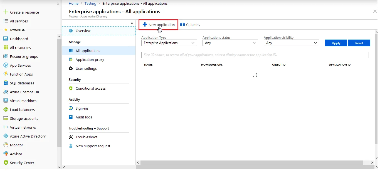Select the New application toolbar command

(x=158, y=24)
